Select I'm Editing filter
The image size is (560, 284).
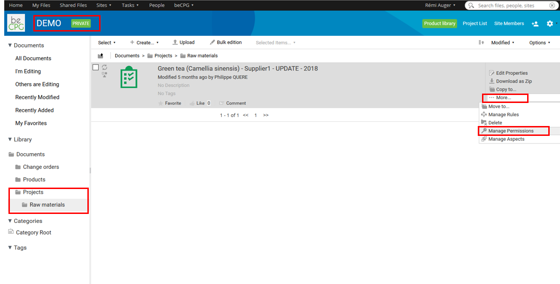coord(28,71)
